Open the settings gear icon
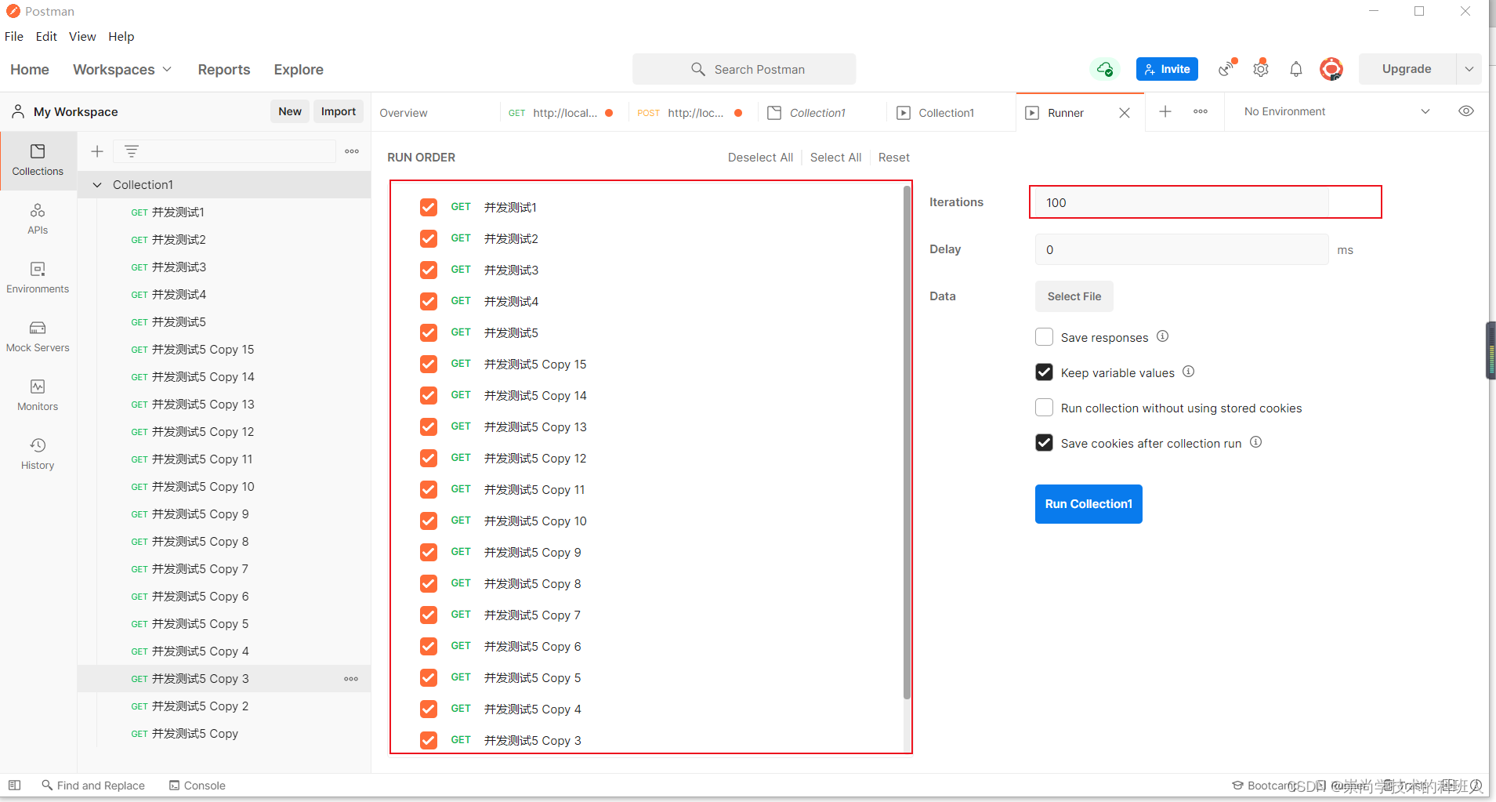 (1261, 69)
